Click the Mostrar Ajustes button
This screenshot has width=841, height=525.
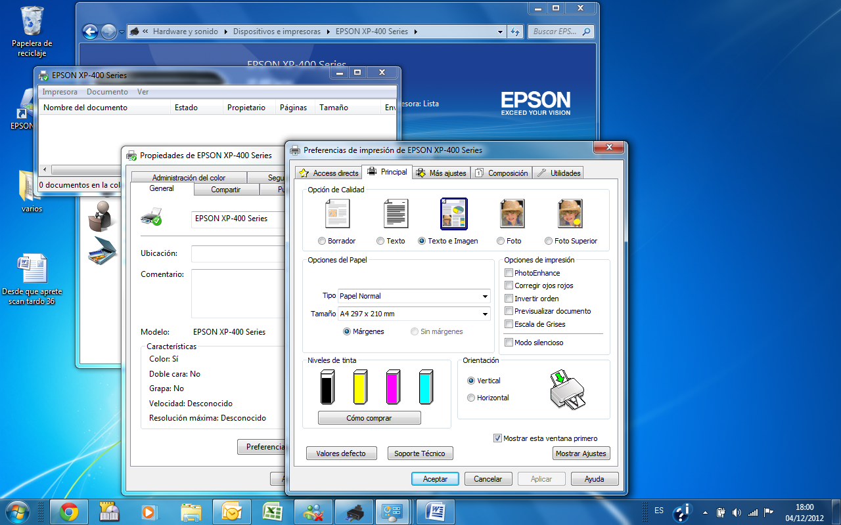581,453
